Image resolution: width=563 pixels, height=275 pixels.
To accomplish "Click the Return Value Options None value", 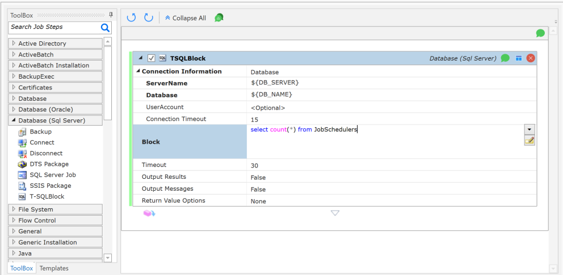I will (258, 201).
